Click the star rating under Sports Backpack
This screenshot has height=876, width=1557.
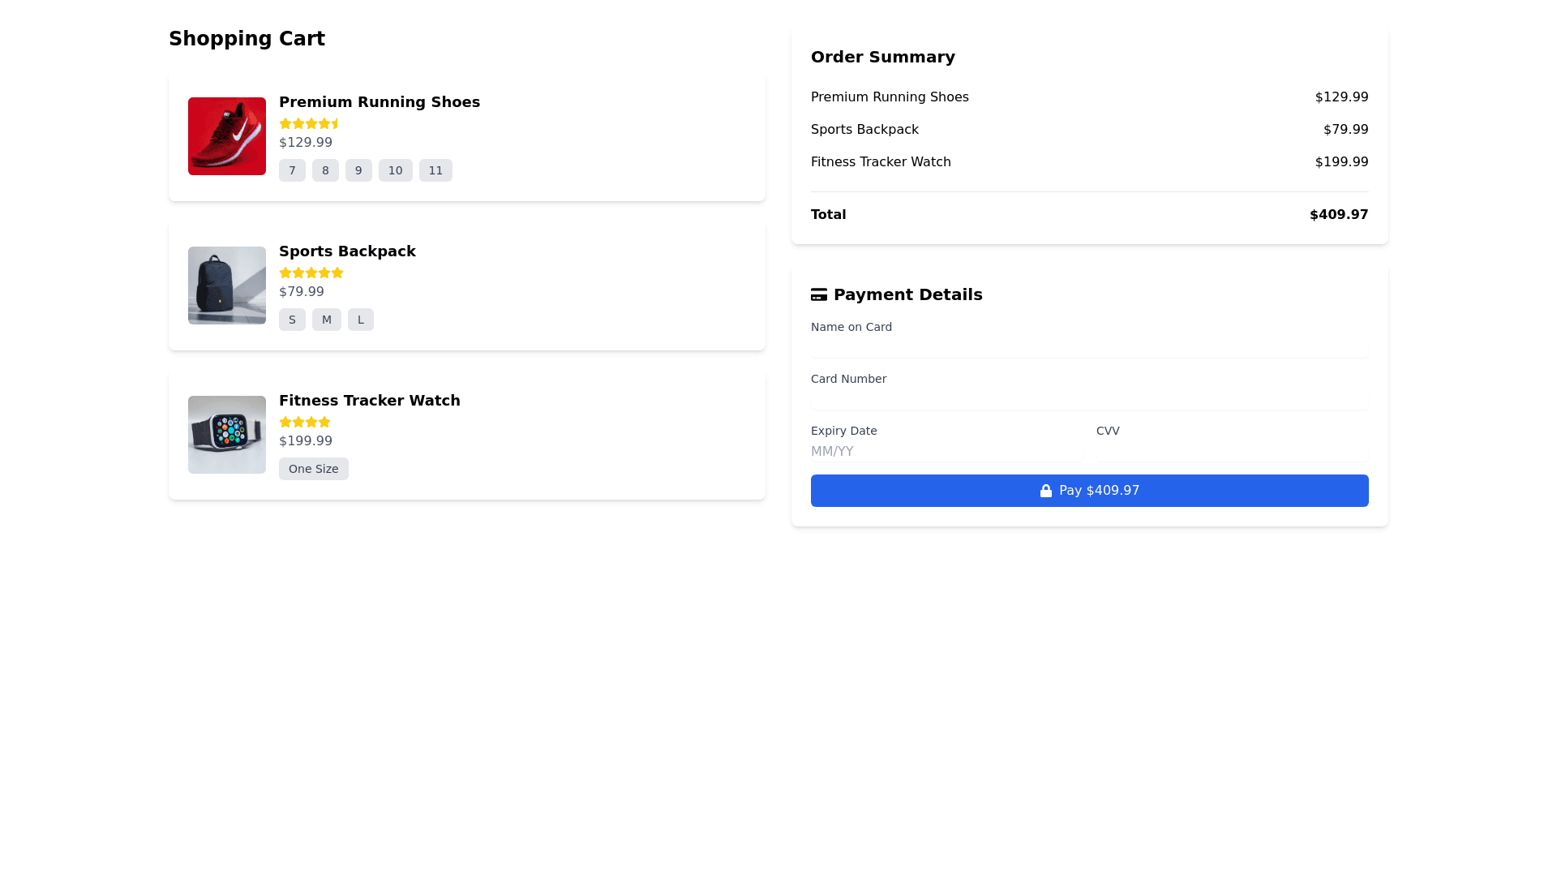(x=311, y=273)
